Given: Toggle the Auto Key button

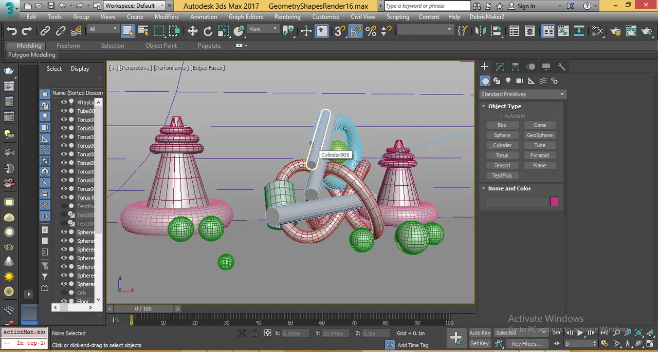Looking at the screenshot, I should [x=480, y=333].
